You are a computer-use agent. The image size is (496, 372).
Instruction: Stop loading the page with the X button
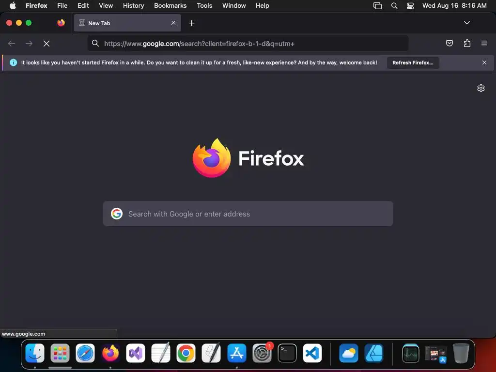pos(46,44)
